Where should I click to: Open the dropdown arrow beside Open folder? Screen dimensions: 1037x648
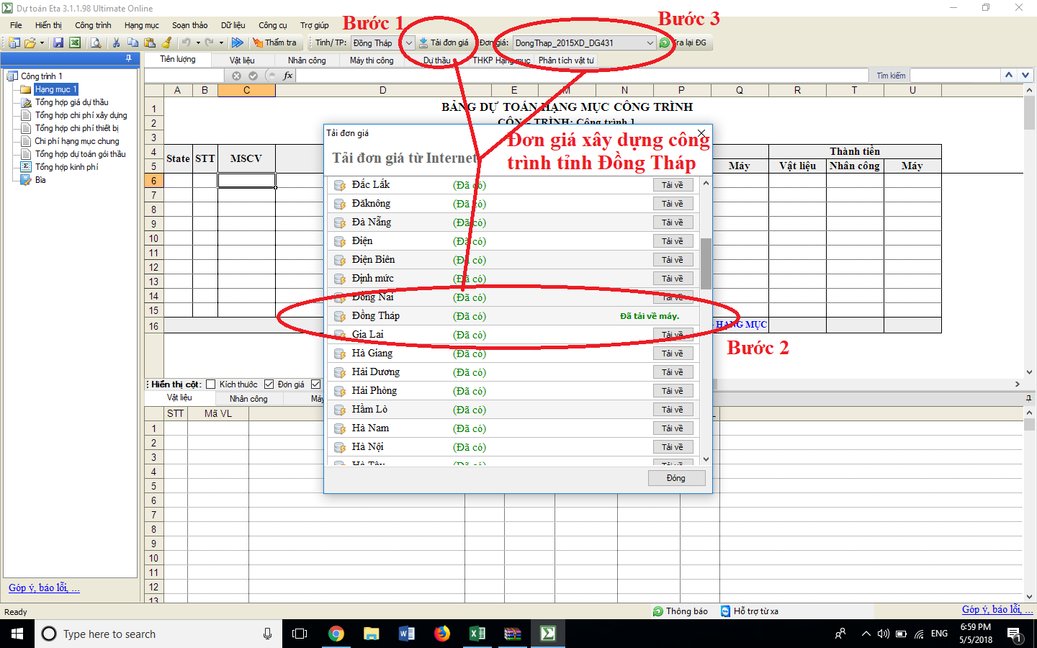coord(42,43)
